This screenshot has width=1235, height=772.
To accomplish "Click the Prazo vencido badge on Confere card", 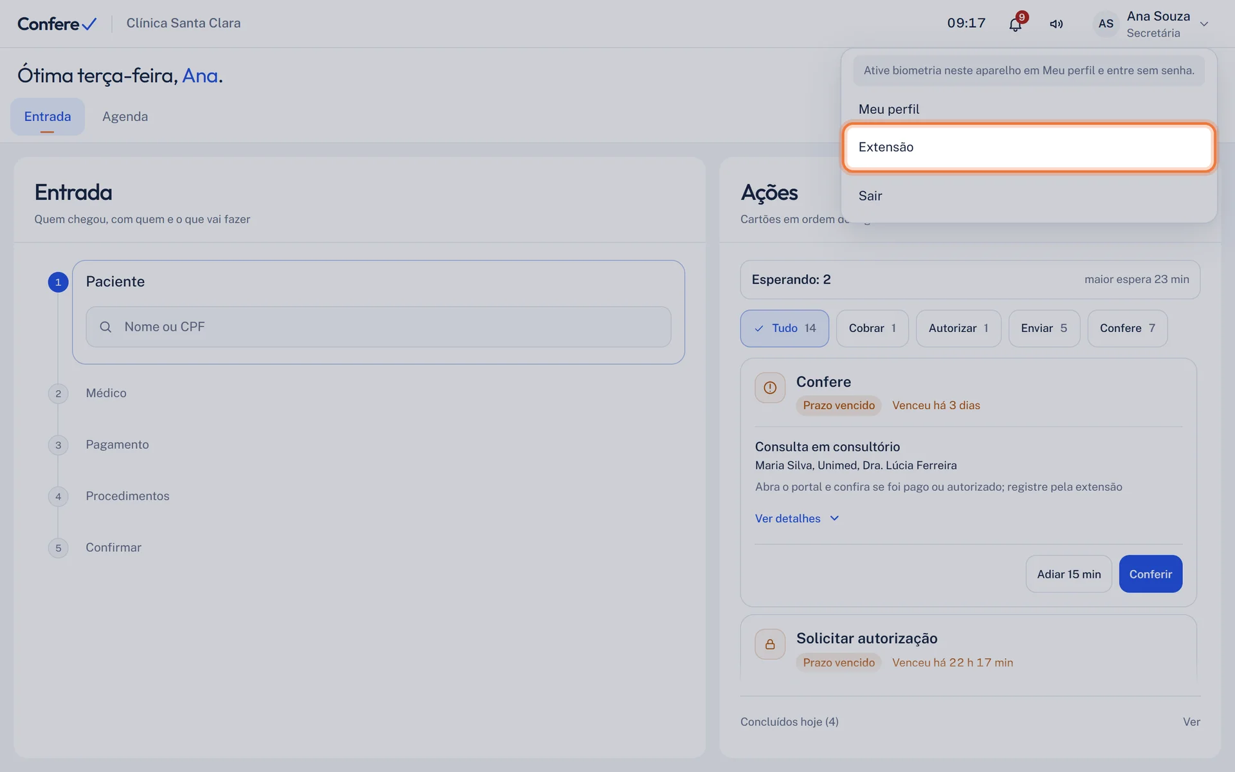I will click(x=838, y=405).
